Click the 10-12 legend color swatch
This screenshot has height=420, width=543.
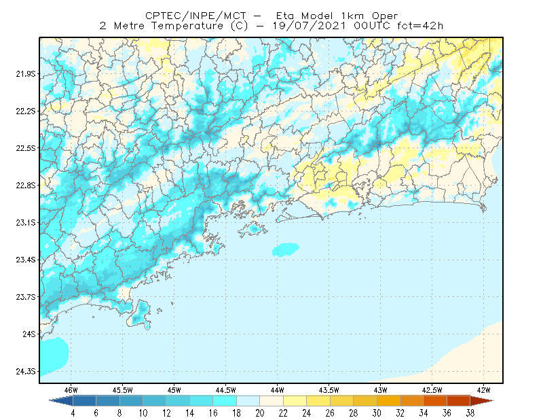155,401
